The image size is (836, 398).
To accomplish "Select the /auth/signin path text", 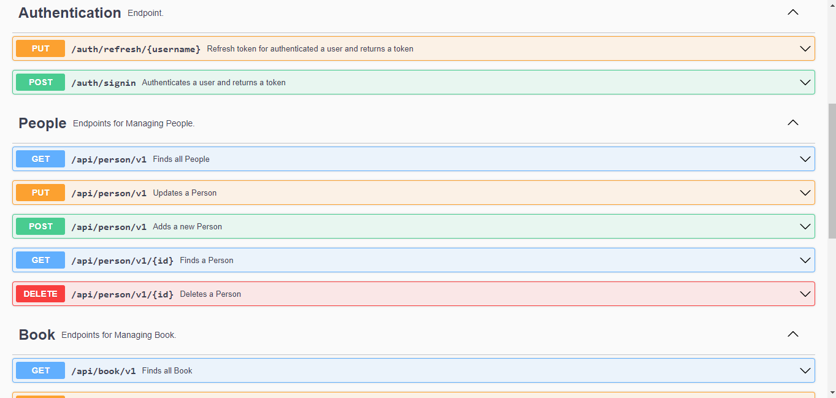I will click(104, 83).
